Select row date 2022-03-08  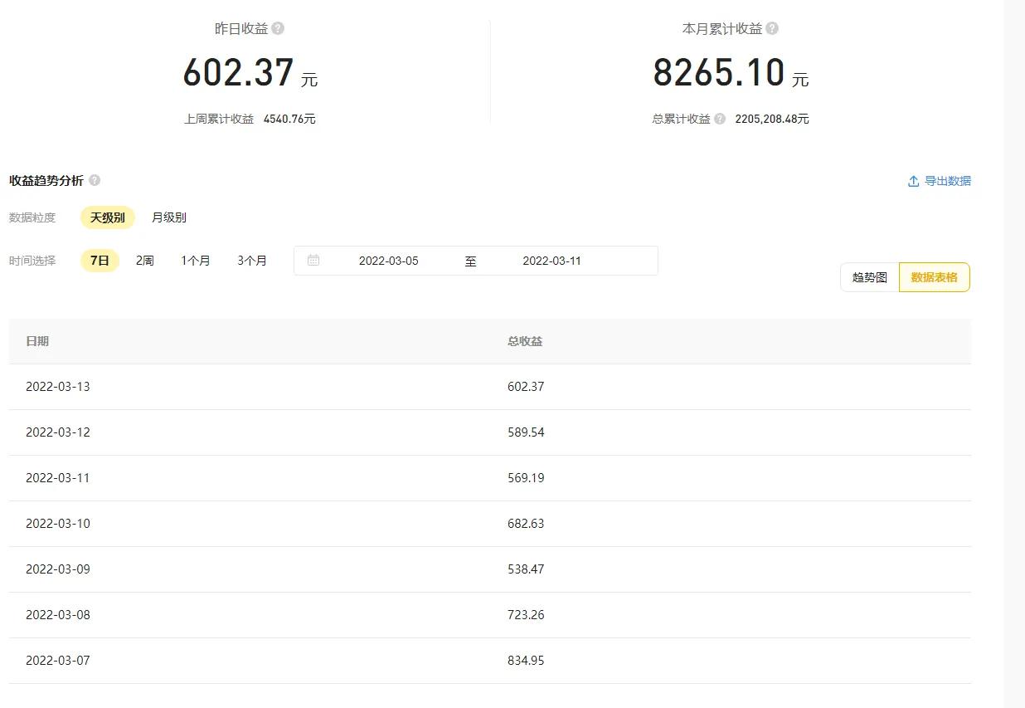pos(58,615)
